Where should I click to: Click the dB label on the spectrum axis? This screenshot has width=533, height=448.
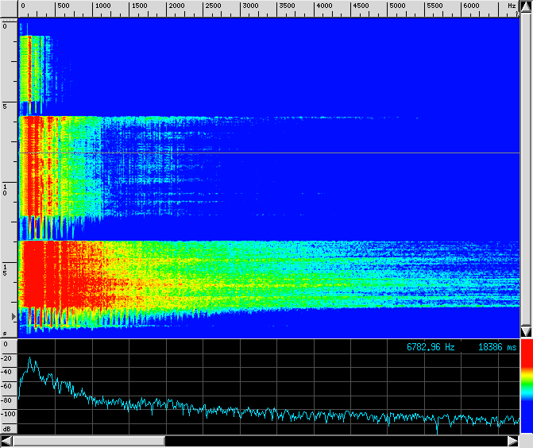(6, 428)
